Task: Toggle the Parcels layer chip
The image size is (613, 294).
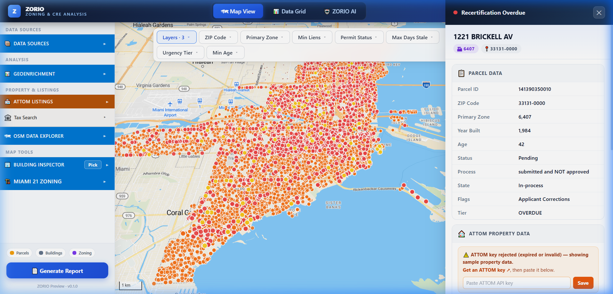Action: (x=19, y=253)
